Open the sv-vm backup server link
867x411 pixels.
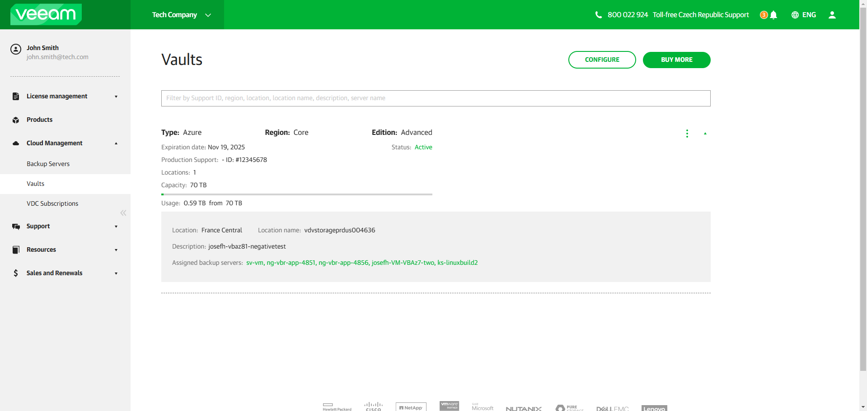[x=254, y=263]
